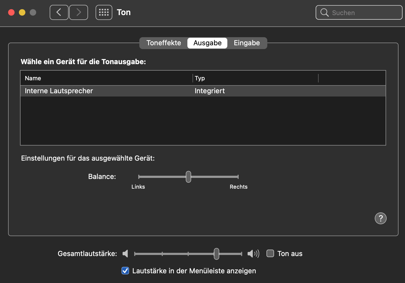405x283 pixels.
Task: Click the Balance slider knob
Action: (x=188, y=177)
